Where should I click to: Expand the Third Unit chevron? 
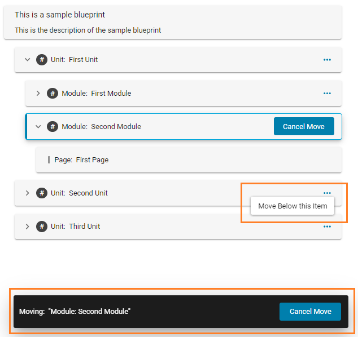[27, 227]
